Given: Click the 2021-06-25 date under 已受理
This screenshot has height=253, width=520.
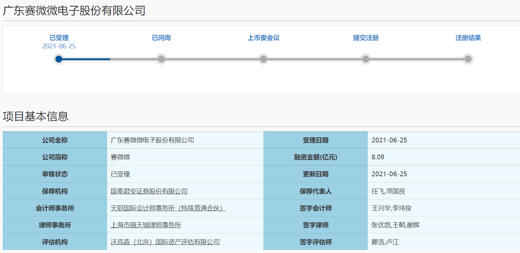Looking at the screenshot, I should [59, 46].
